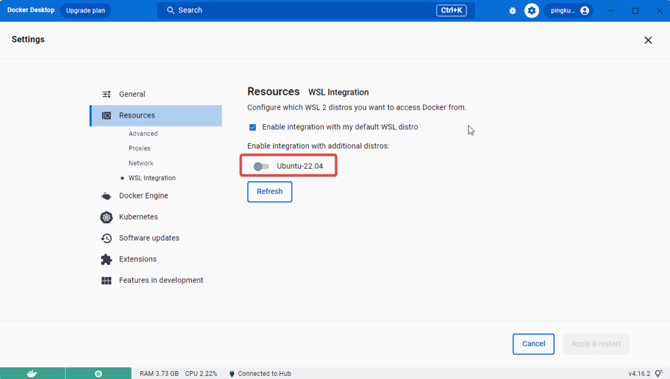Select the WSL Integration sub-item
This screenshot has height=379, width=670.
(x=152, y=178)
